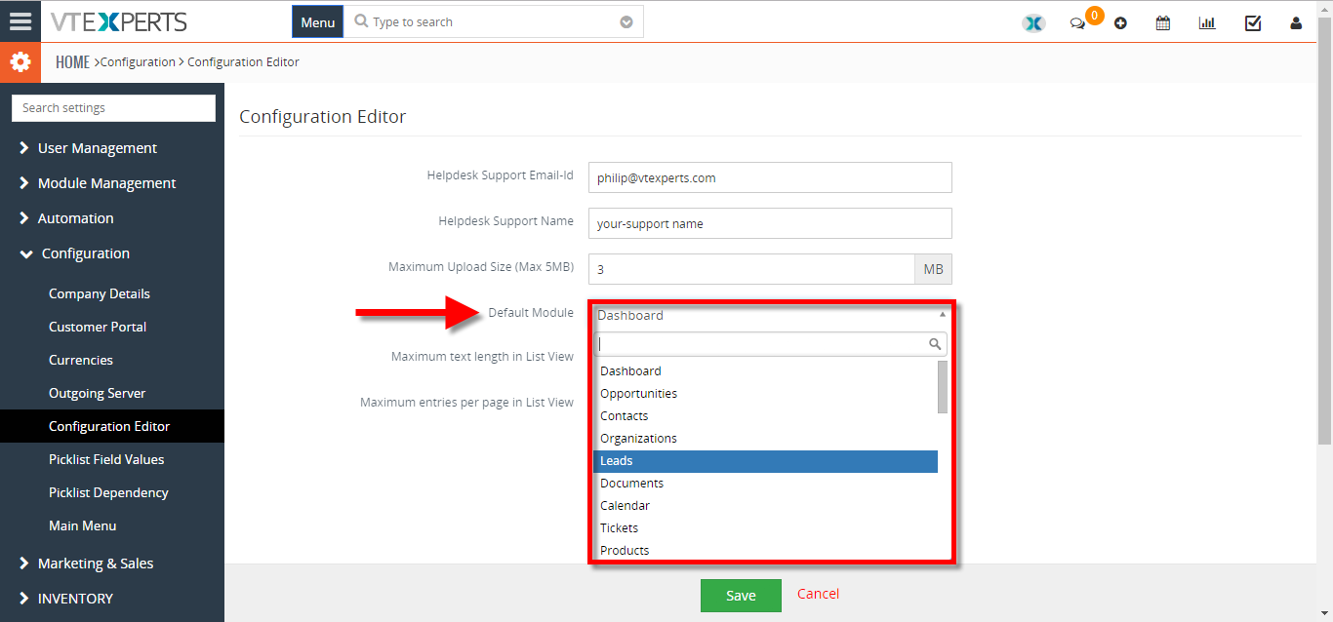Edit the Helpdesk Support Email-Id field
Screen dimensions: 1333x622
(x=770, y=178)
